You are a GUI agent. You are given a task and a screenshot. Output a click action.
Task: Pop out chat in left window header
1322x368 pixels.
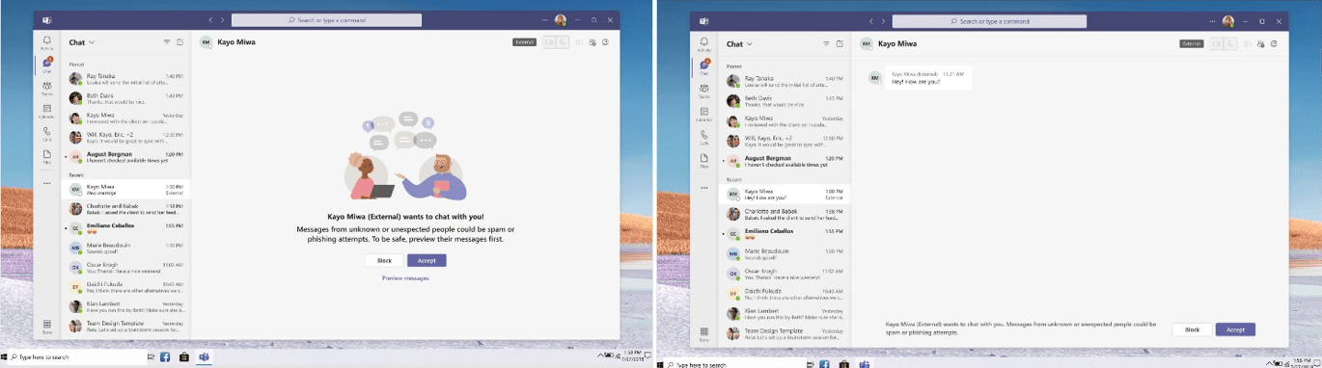pyautogui.click(x=605, y=42)
